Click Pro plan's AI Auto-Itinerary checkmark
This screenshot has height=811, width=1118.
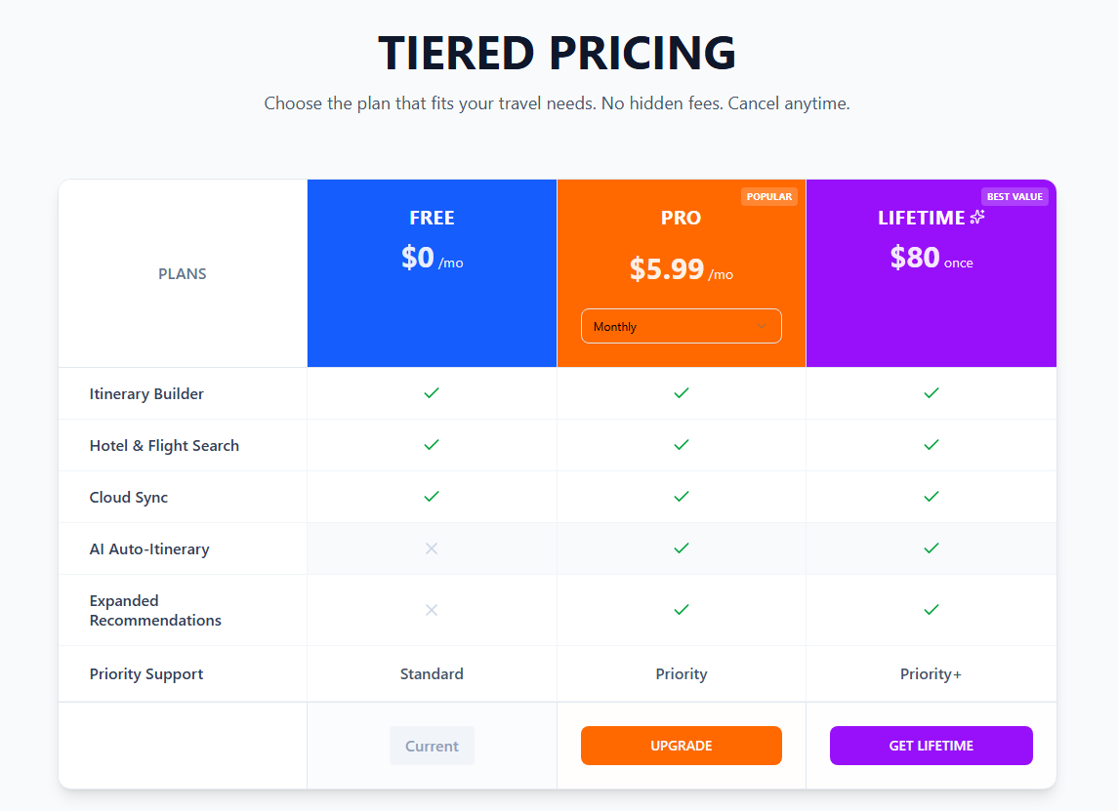[x=682, y=548]
